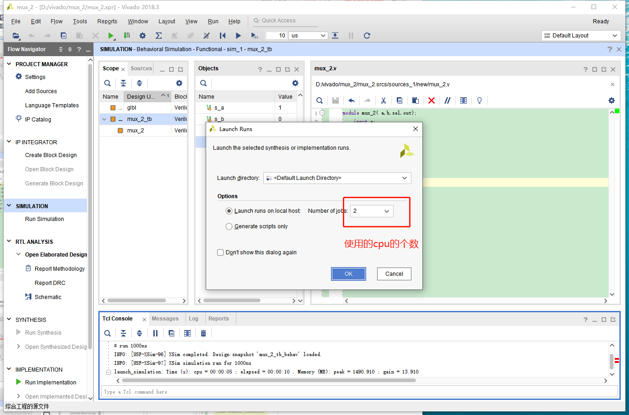Click the Search icon in Objects panel

click(x=203, y=83)
